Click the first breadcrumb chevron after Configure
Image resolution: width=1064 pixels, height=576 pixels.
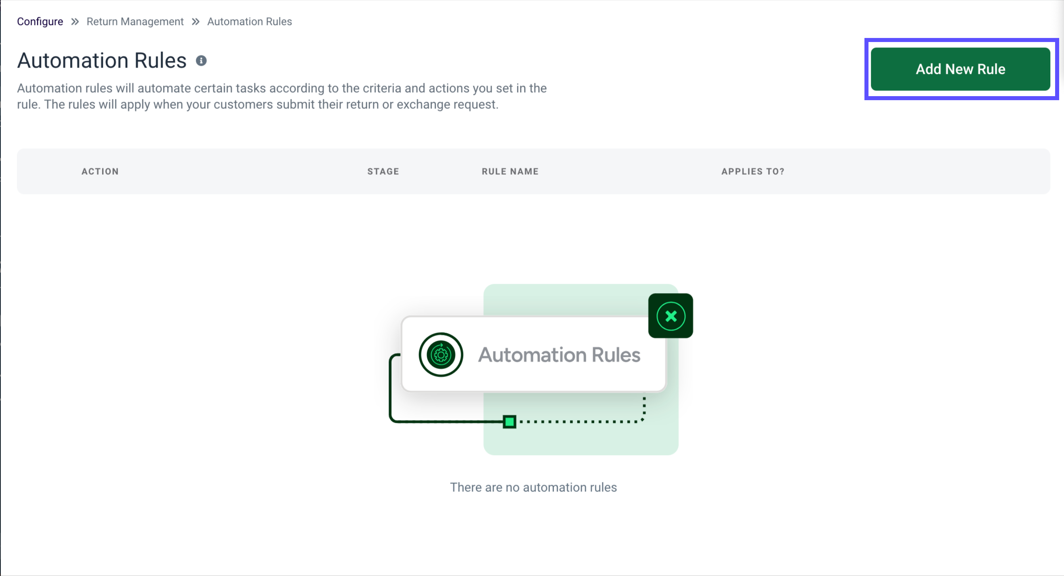(x=75, y=21)
